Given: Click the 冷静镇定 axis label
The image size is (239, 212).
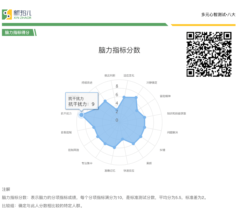Looking at the screenshot, I should tap(152, 82).
